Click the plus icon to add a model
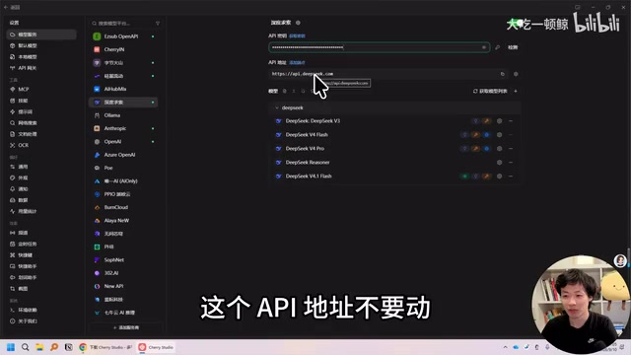 click(x=516, y=92)
